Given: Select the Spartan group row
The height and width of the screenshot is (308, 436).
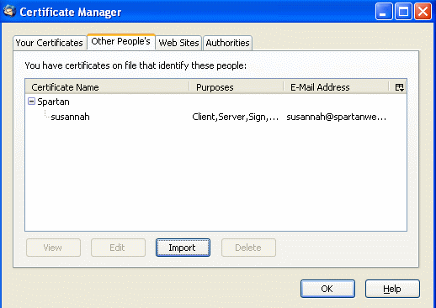Looking at the screenshot, I should [x=215, y=102].
